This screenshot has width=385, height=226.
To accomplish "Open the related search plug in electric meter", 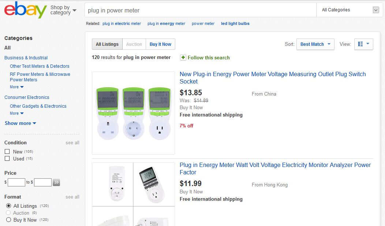I will [x=122, y=23].
